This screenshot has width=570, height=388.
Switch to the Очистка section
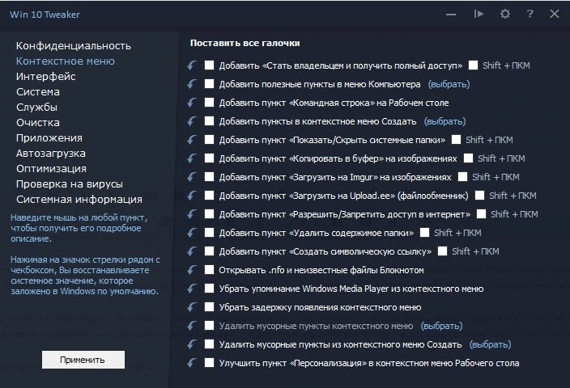[38, 123]
